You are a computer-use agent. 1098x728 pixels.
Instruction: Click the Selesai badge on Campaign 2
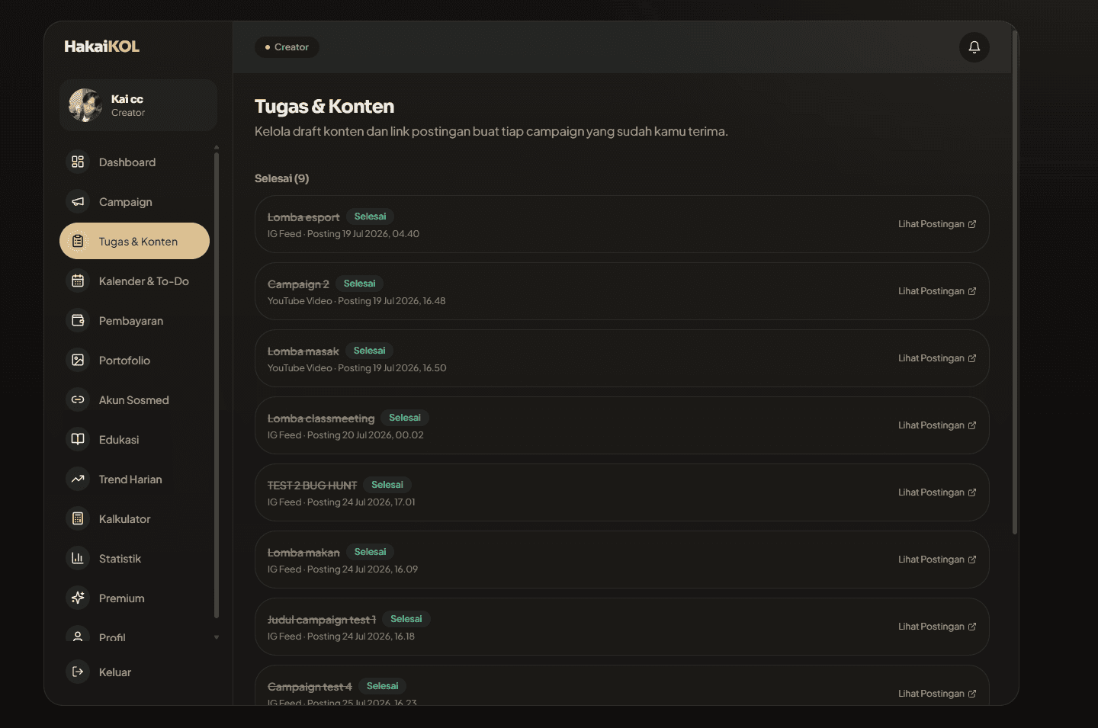(x=359, y=284)
